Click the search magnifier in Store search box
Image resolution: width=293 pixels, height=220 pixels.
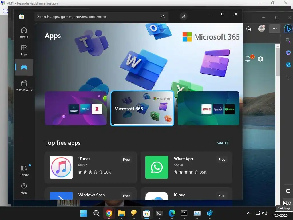point(163,17)
